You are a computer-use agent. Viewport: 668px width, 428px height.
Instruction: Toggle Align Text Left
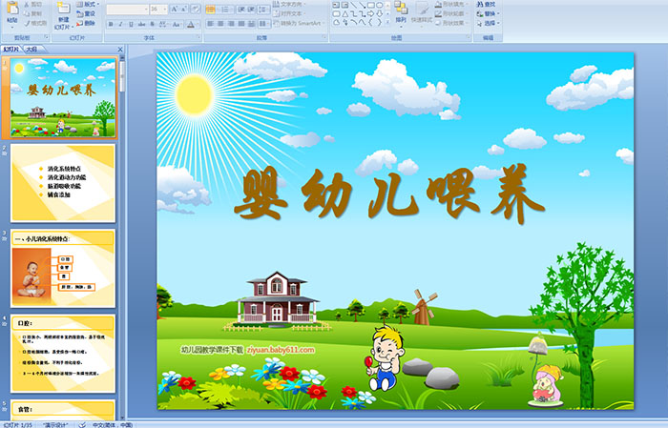[x=211, y=24]
